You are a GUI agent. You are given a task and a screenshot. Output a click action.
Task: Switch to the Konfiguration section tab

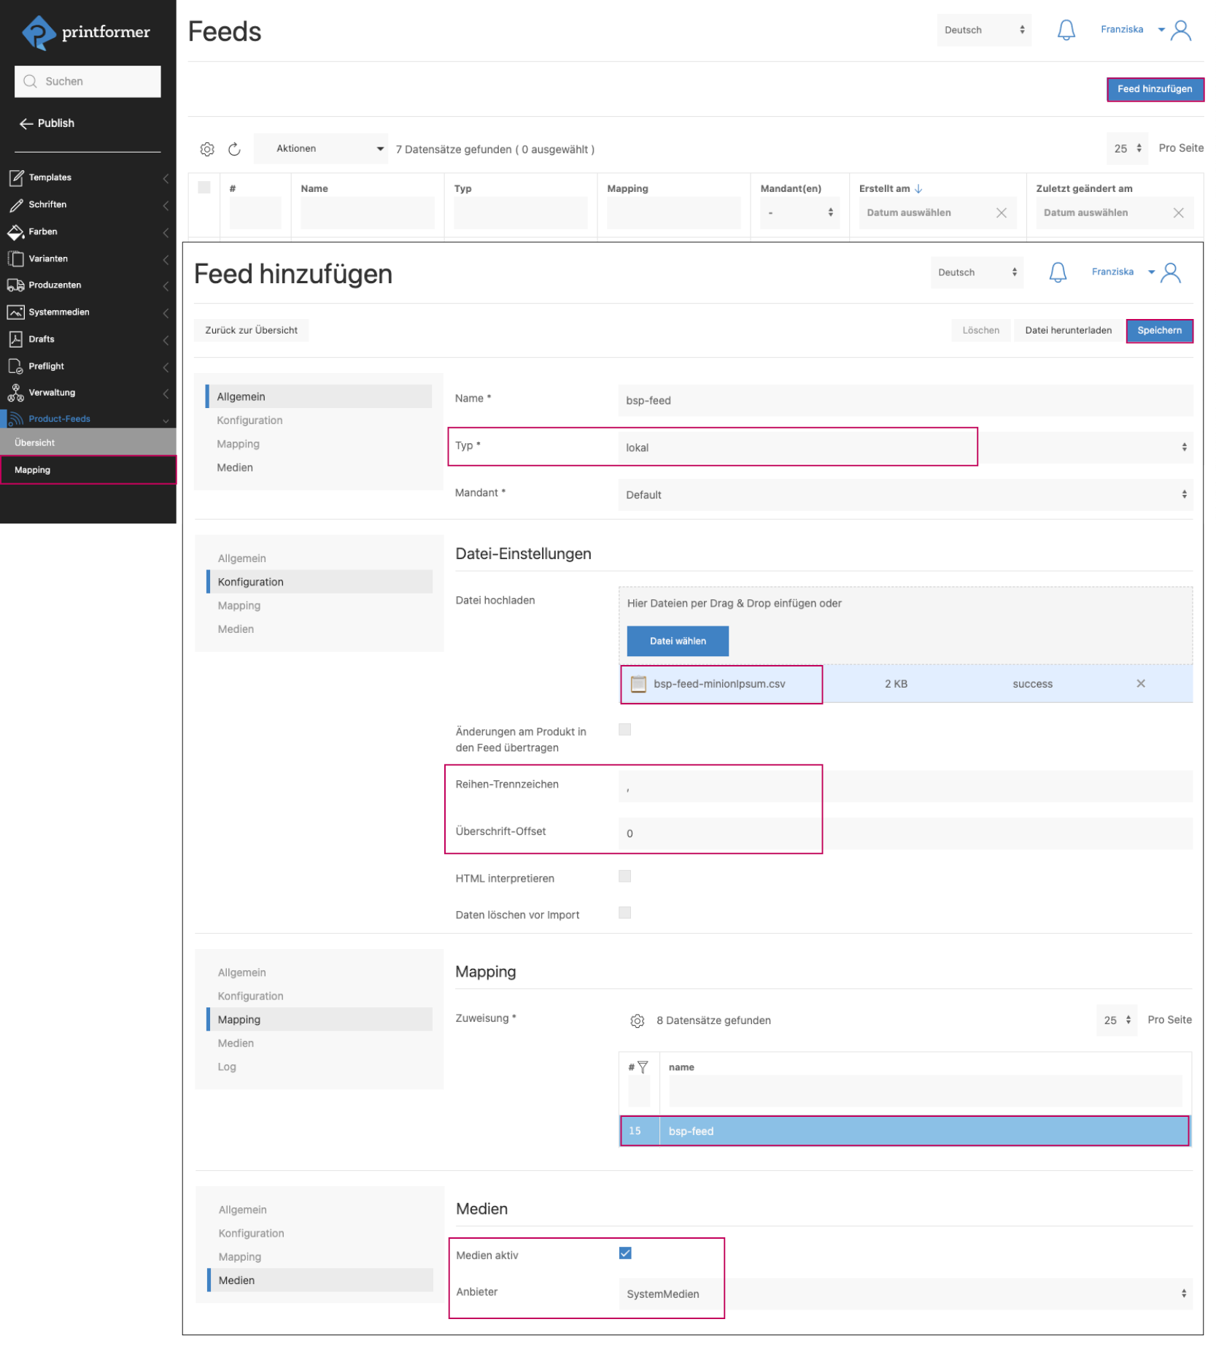coord(250,581)
